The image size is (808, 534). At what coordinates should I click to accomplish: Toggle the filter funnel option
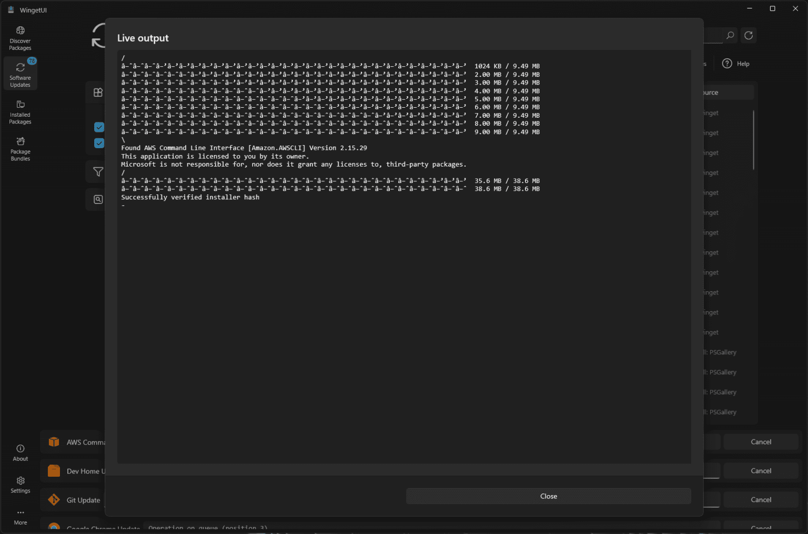click(97, 171)
